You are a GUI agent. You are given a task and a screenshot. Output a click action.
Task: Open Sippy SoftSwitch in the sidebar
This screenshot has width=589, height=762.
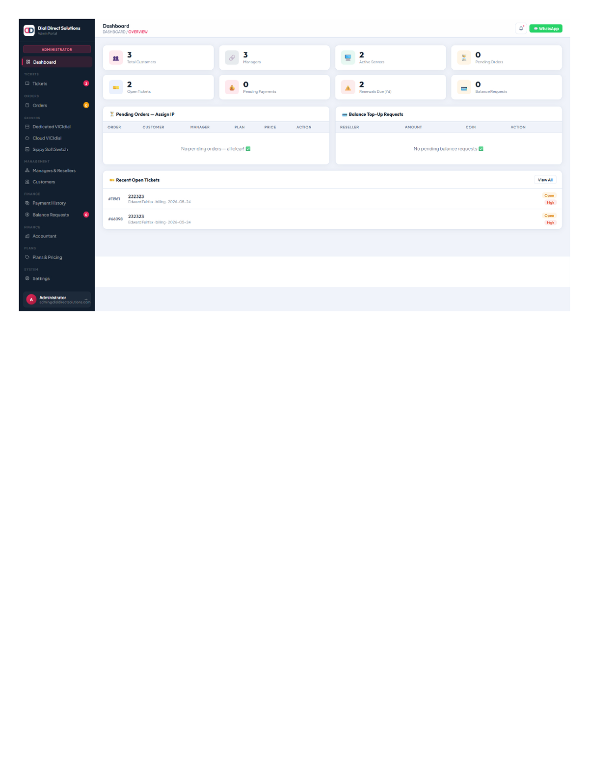tap(57, 149)
